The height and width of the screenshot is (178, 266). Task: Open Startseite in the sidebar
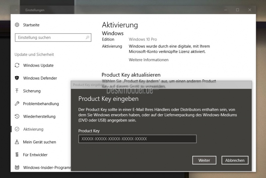(31, 25)
